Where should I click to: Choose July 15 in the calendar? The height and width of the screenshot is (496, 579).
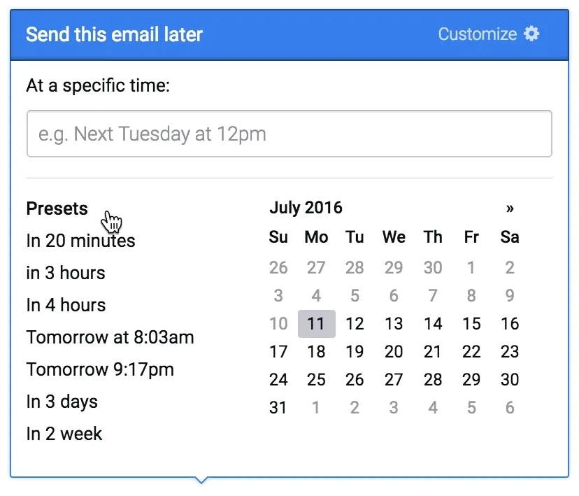pos(471,324)
